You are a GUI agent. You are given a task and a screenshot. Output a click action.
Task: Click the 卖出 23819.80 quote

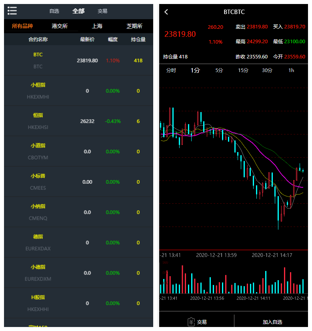(x=252, y=26)
